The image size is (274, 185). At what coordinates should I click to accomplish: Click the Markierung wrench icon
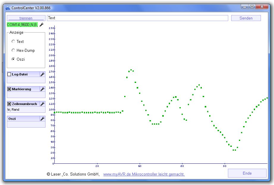pos(42,89)
